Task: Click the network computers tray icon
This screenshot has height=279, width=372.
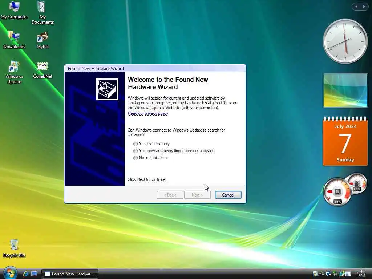Action: pos(328,274)
